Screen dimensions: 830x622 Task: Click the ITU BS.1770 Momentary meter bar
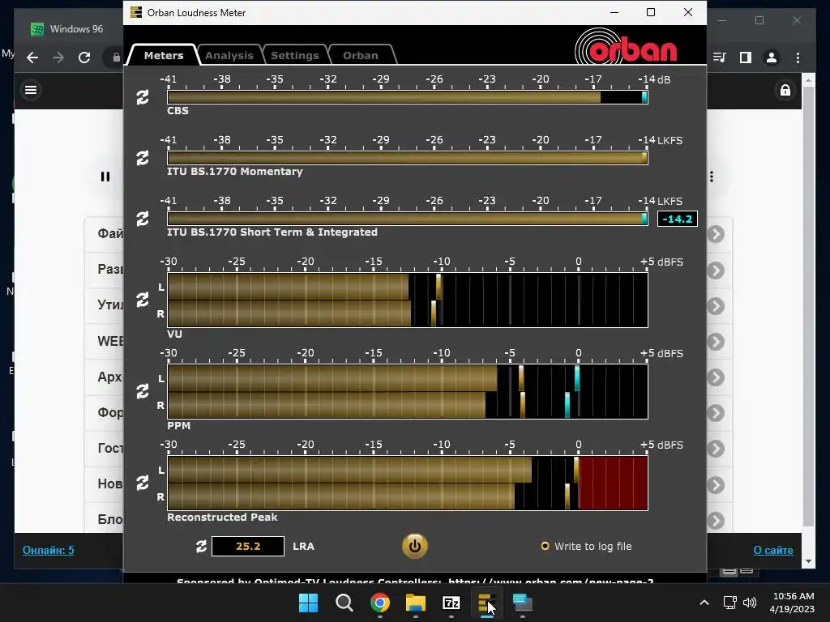[407, 158]
